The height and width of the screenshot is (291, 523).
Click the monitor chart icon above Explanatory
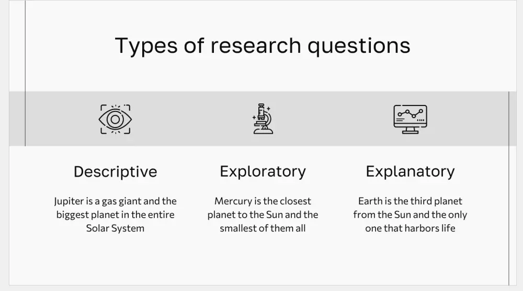[410, 119]
